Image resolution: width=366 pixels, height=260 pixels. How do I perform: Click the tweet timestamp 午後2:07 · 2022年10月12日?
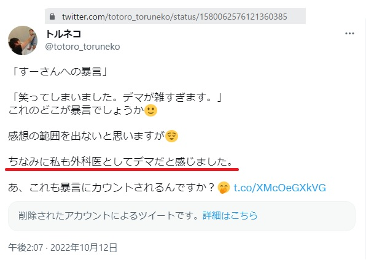coord(63,248)
